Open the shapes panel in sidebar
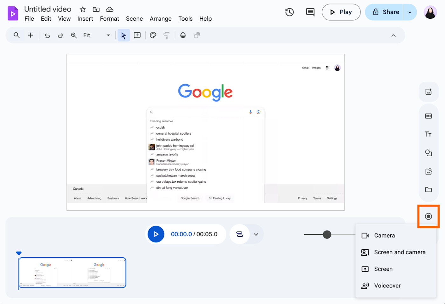 coord(428,153)
